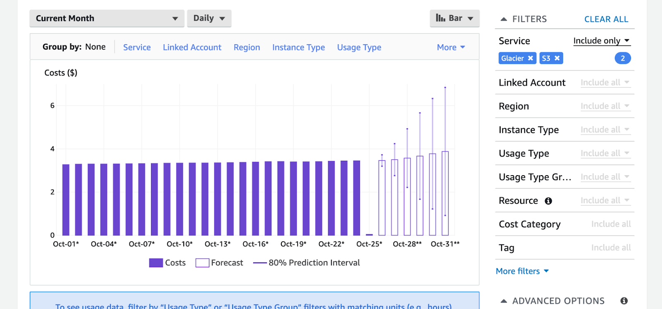Open the More group-by options dropdown
Viewport: 662px width, 309px height.
pyautogui.click(x=451, y=47)
